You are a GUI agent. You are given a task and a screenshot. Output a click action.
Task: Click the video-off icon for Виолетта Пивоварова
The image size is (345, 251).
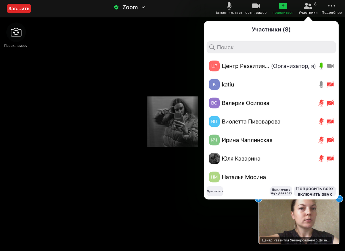point(330,121)
